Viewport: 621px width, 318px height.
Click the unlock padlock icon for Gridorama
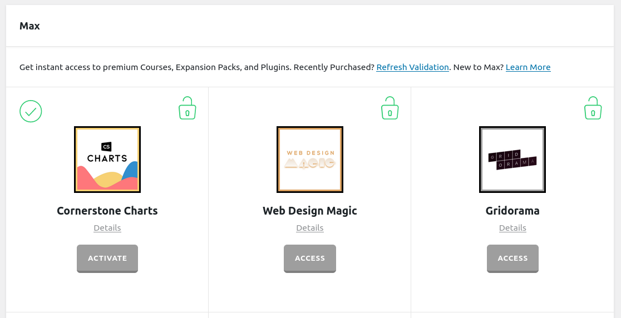(x=593, y=108)
